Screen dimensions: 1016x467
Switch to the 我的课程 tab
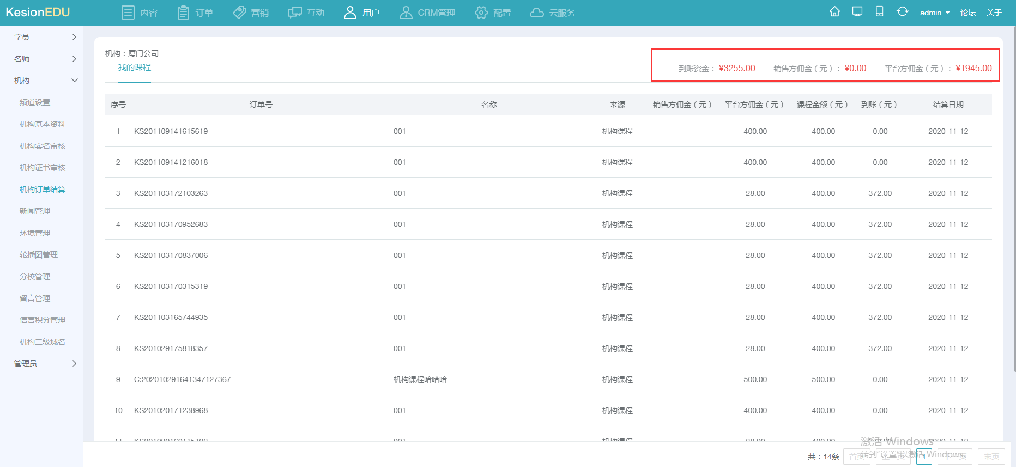[x=135, y=67]
